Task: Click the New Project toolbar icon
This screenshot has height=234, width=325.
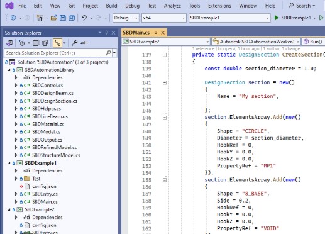Action: tap(40, 18)
